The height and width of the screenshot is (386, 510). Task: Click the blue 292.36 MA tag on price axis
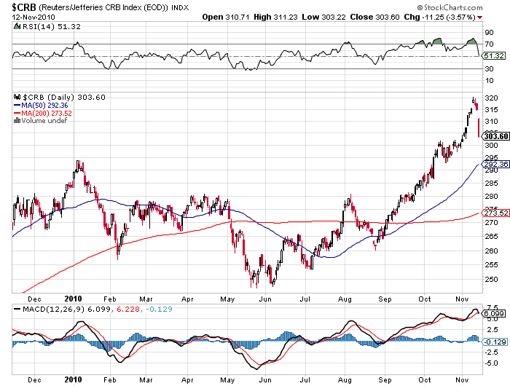coord(495,164)
